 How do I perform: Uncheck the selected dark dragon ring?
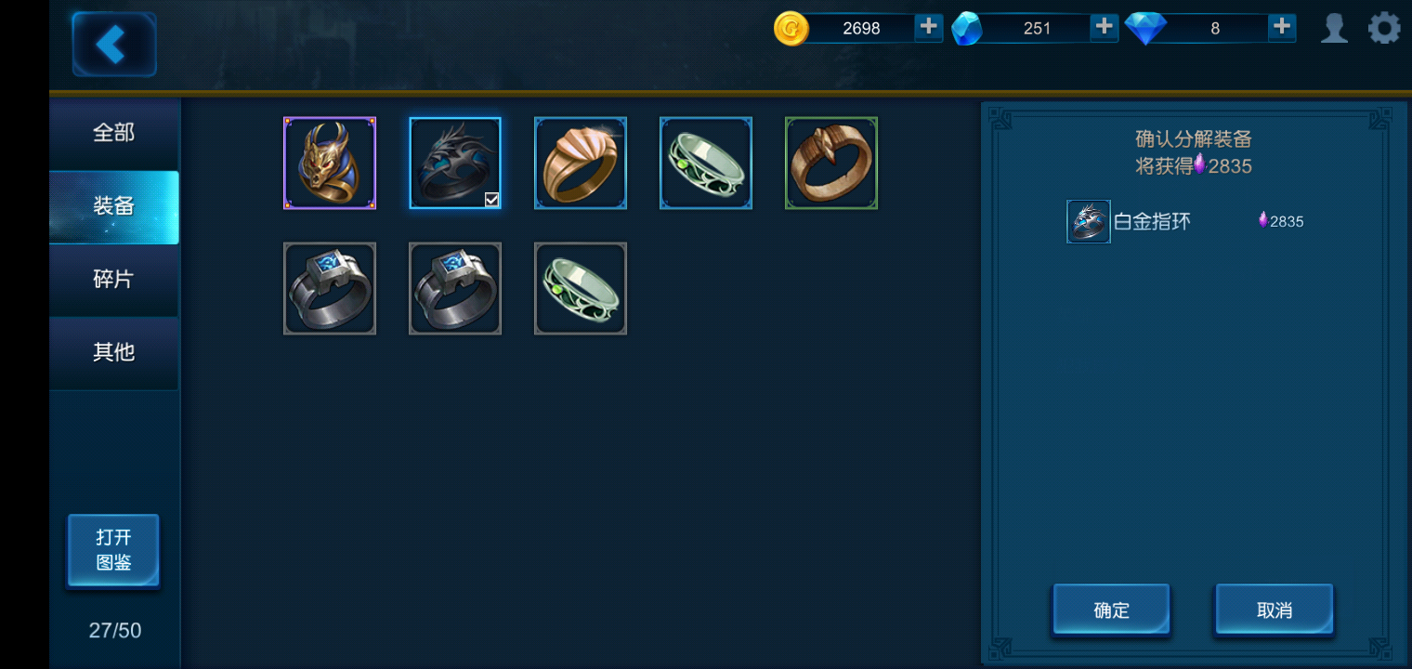click(x=455, y=163)
